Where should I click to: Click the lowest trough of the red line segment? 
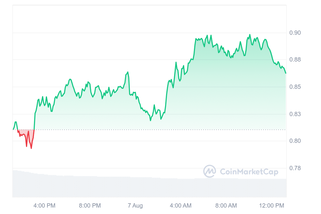(31, 148)
